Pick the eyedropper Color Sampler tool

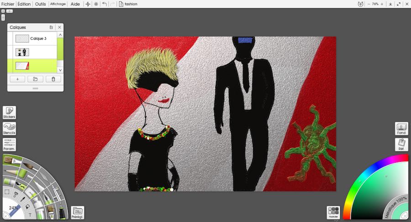(23, 199)
